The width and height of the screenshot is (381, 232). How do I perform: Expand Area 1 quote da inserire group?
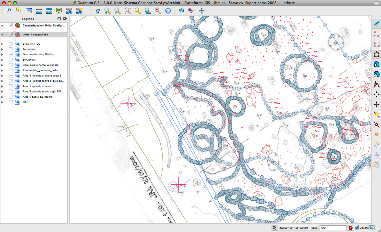[x=2, y=97]
